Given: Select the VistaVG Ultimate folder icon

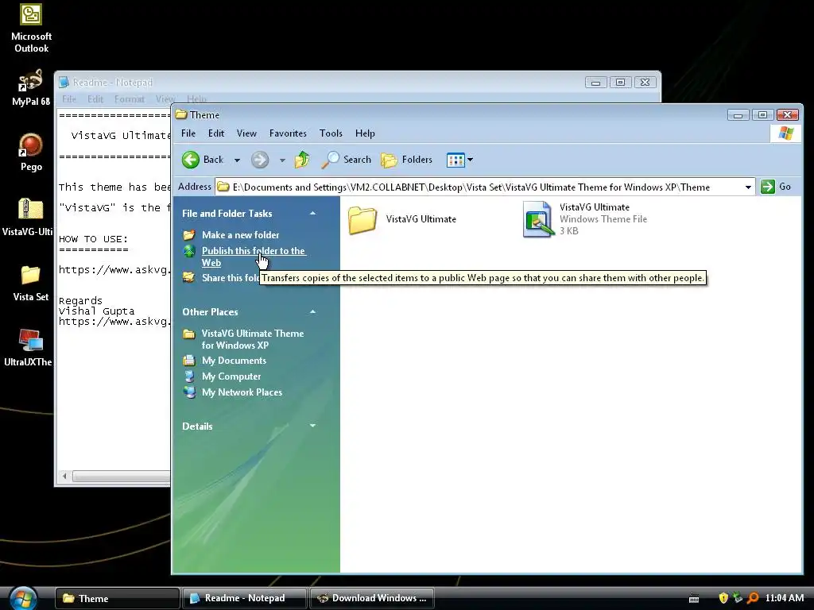Looking at the screenshot, I should pyautogui.click(x=362, y=220).
